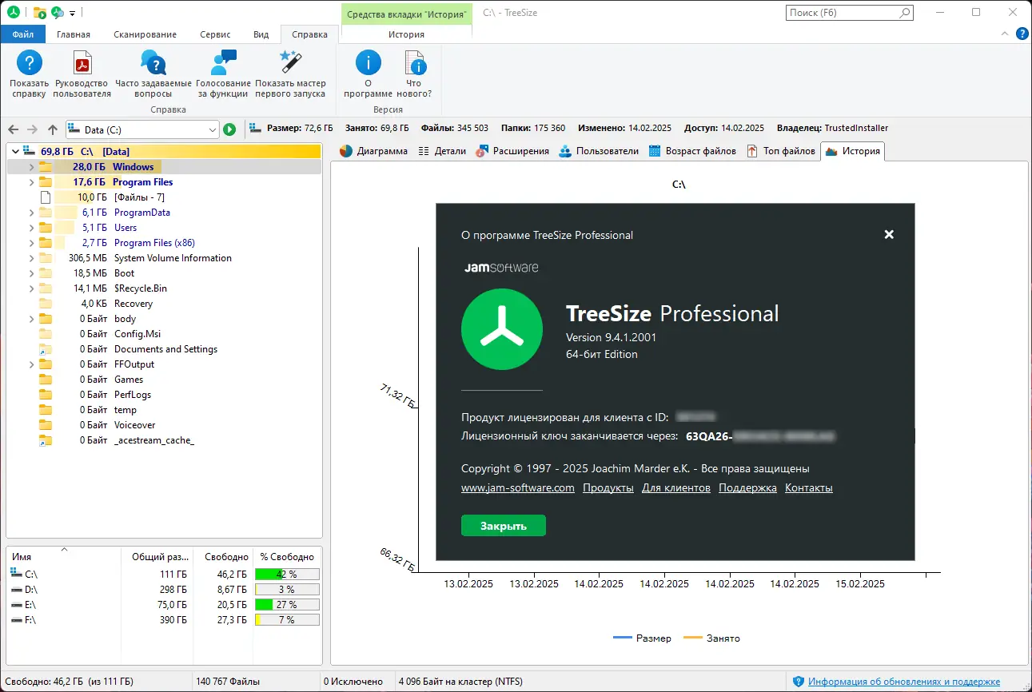Switch to the Сервис ribbon tab
This screenshot has width=1032, height=692.
click(x=215, y=34)
